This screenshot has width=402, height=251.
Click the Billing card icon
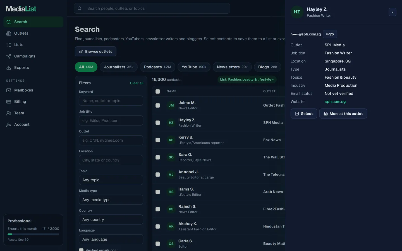point(9,102)
